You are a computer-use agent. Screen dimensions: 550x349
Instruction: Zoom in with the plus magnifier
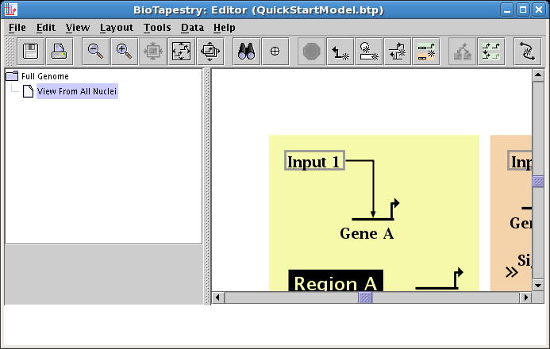[124, 51]
